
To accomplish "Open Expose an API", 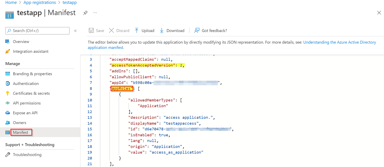I will tap(25, 113).
